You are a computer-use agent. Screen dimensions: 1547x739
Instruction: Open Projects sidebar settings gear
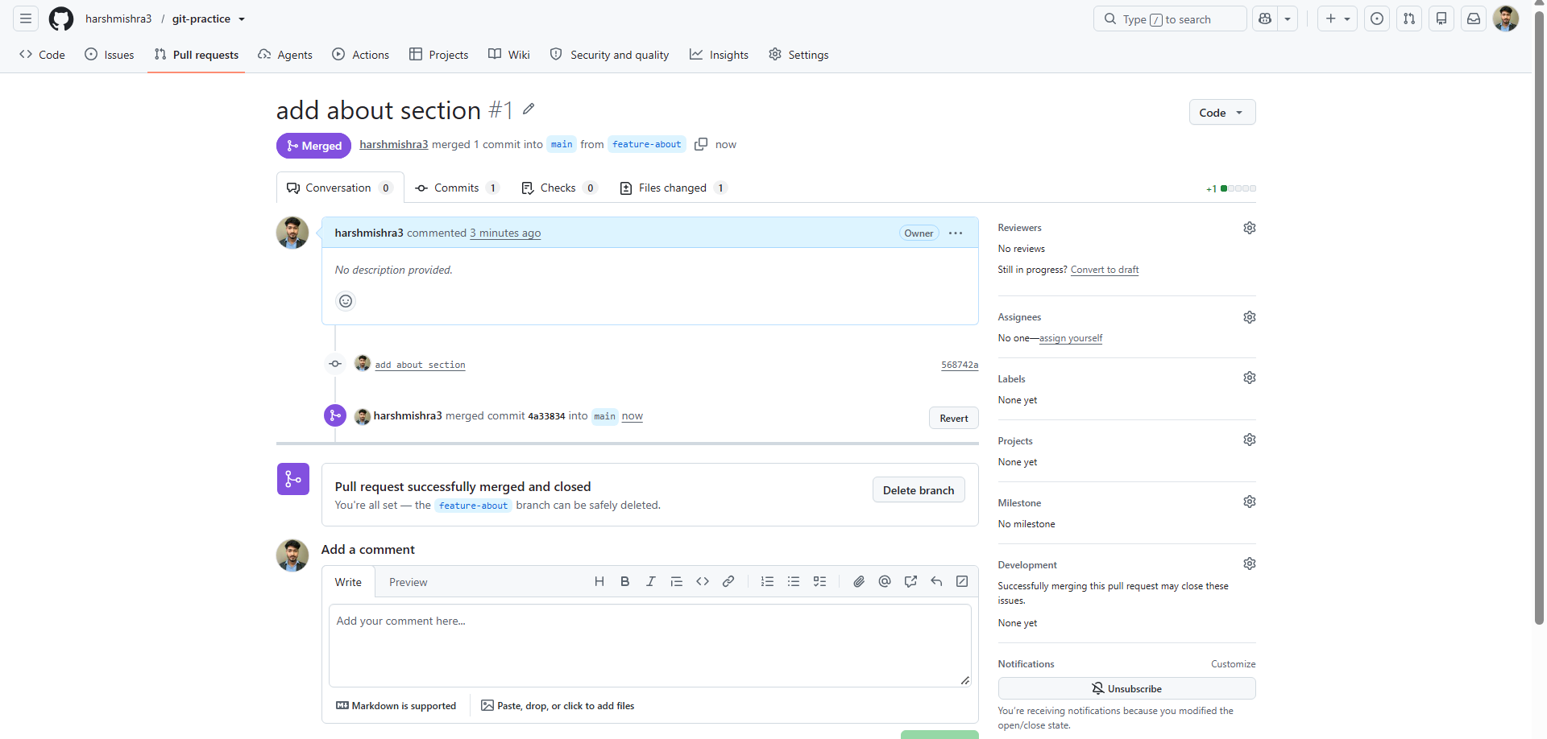[x=1250, y=440]
